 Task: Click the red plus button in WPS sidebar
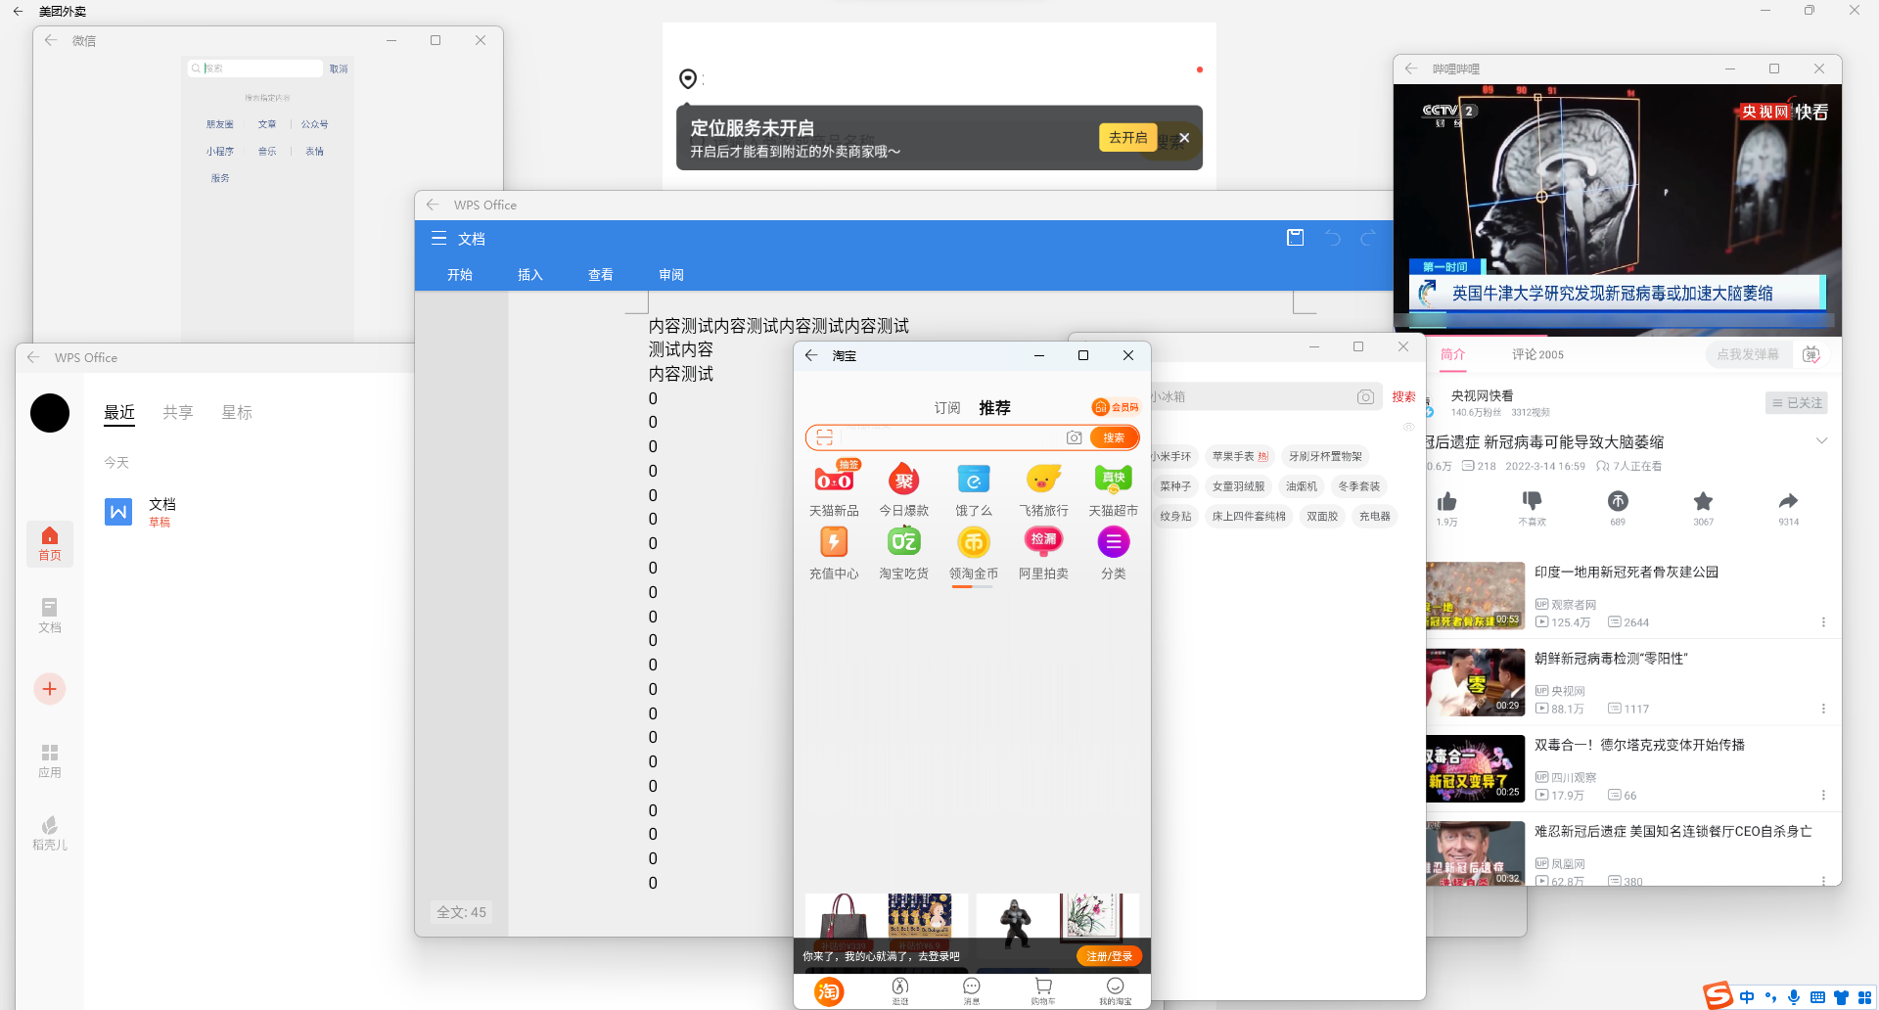[x=50, y=689]
